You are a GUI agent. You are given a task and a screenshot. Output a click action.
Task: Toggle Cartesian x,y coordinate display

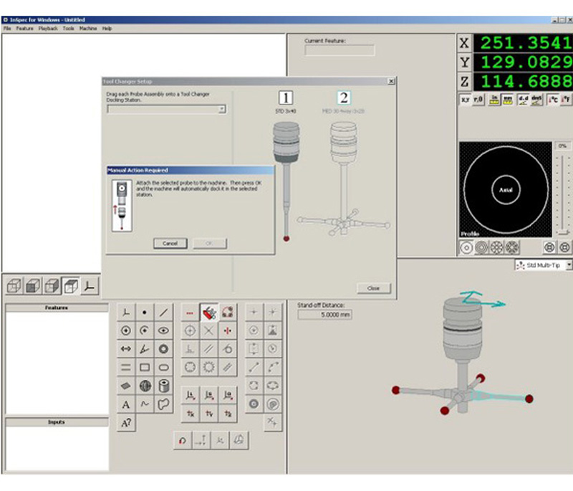click(x=465, y=100)
